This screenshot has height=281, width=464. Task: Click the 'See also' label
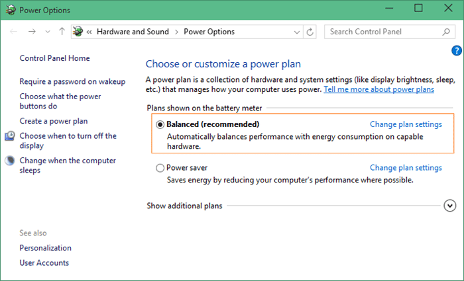[33, 233]
